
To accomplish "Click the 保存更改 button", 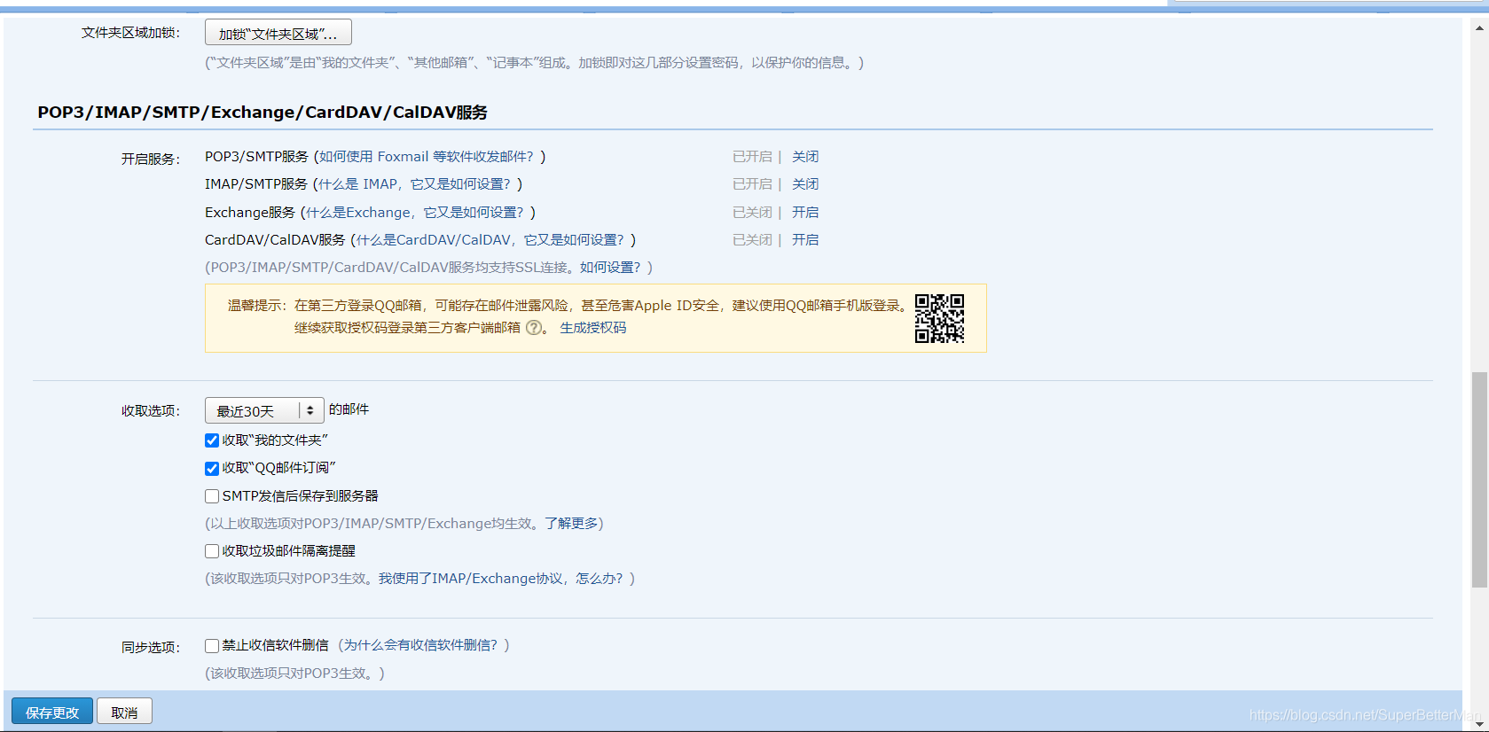I will pos(52,712).
